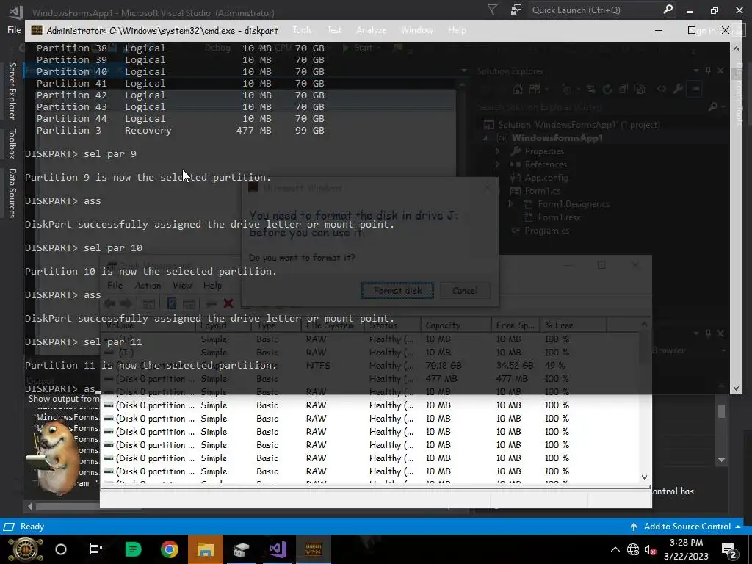Toggle Preview Selected Items in Solution Explorer toolbar
This screenshot has height=564, width=752.
tap(694, 89)
